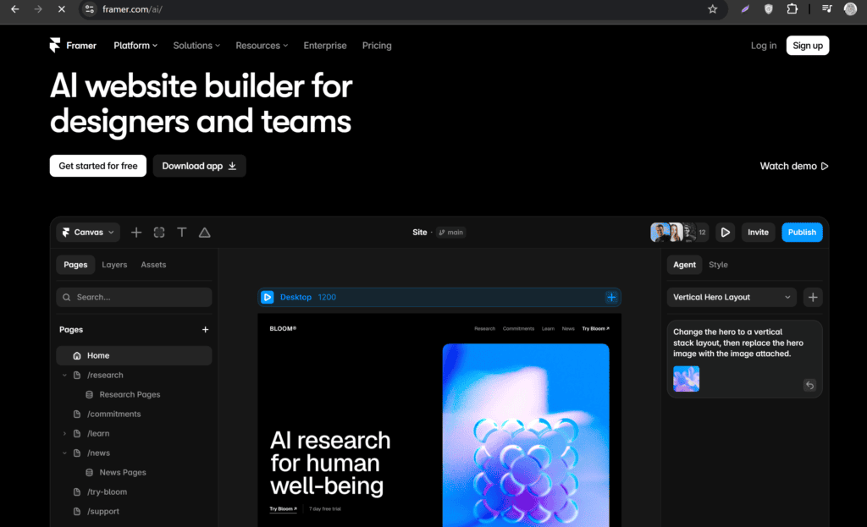Select the Research Pages item
This screenshot has width=867, height=527.
(x=130, y=394)
